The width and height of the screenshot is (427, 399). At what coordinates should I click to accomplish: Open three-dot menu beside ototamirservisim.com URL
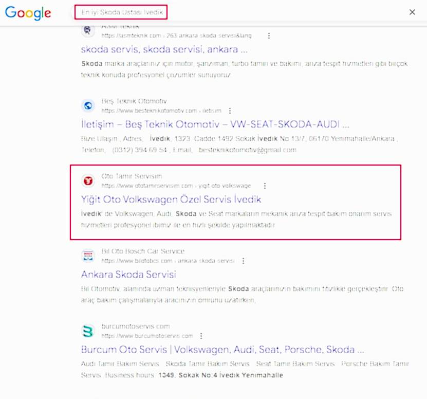[265, 186]
